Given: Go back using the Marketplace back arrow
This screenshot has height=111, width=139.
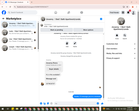Looking at the screenshot, I should 3,19.
